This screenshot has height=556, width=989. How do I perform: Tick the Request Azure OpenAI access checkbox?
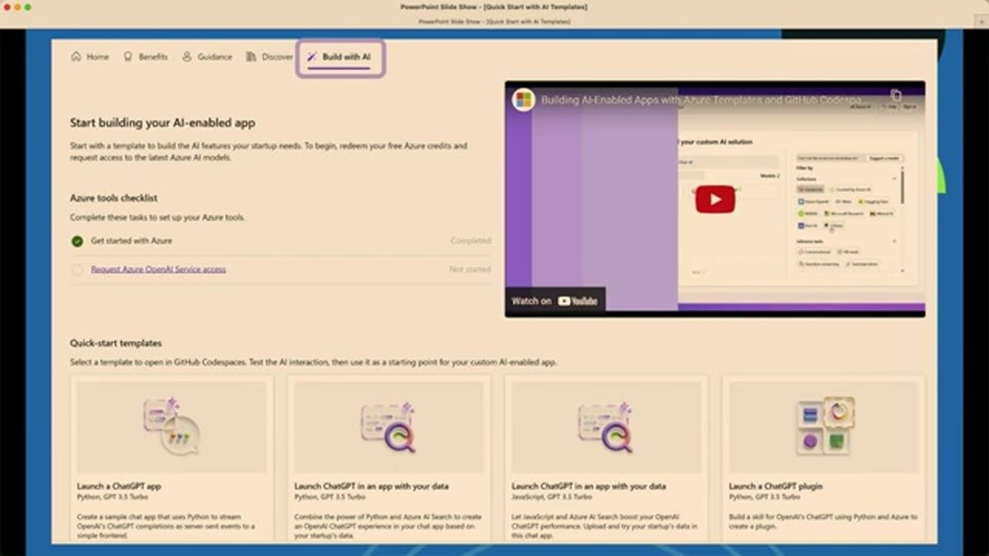pyautogui.click(x=77, y=269)
